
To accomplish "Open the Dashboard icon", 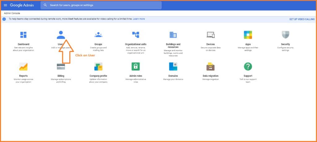I will (24, 35).
